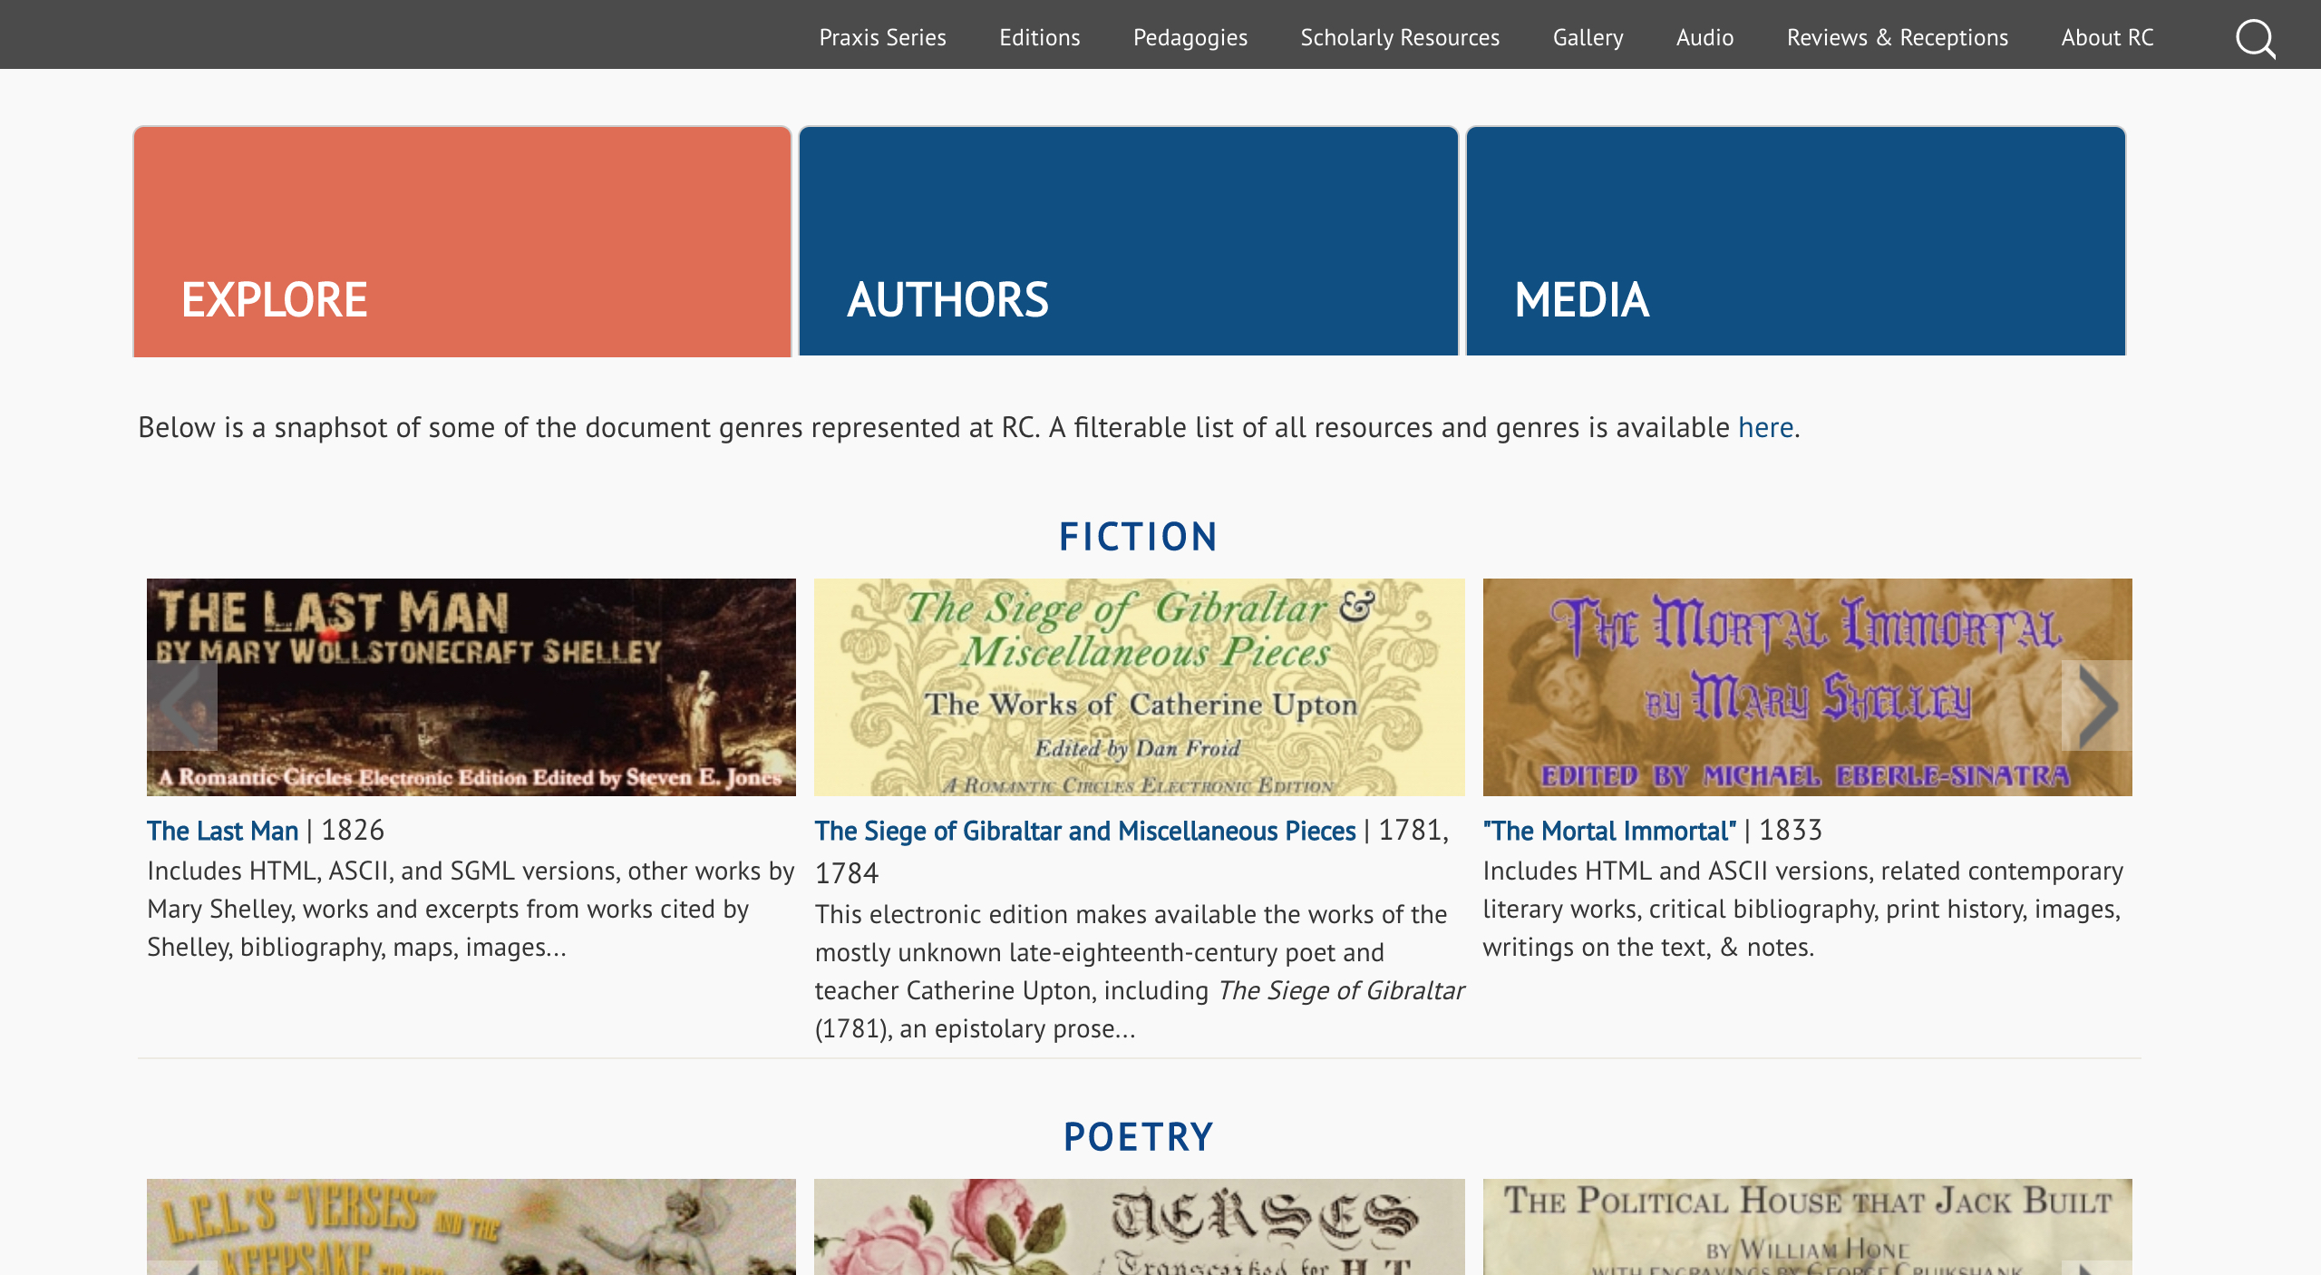The height and width of the screenshot is (1275, 2321).
Task: Click Political House that Jack Built banner
Action: pos(1807,1227)
